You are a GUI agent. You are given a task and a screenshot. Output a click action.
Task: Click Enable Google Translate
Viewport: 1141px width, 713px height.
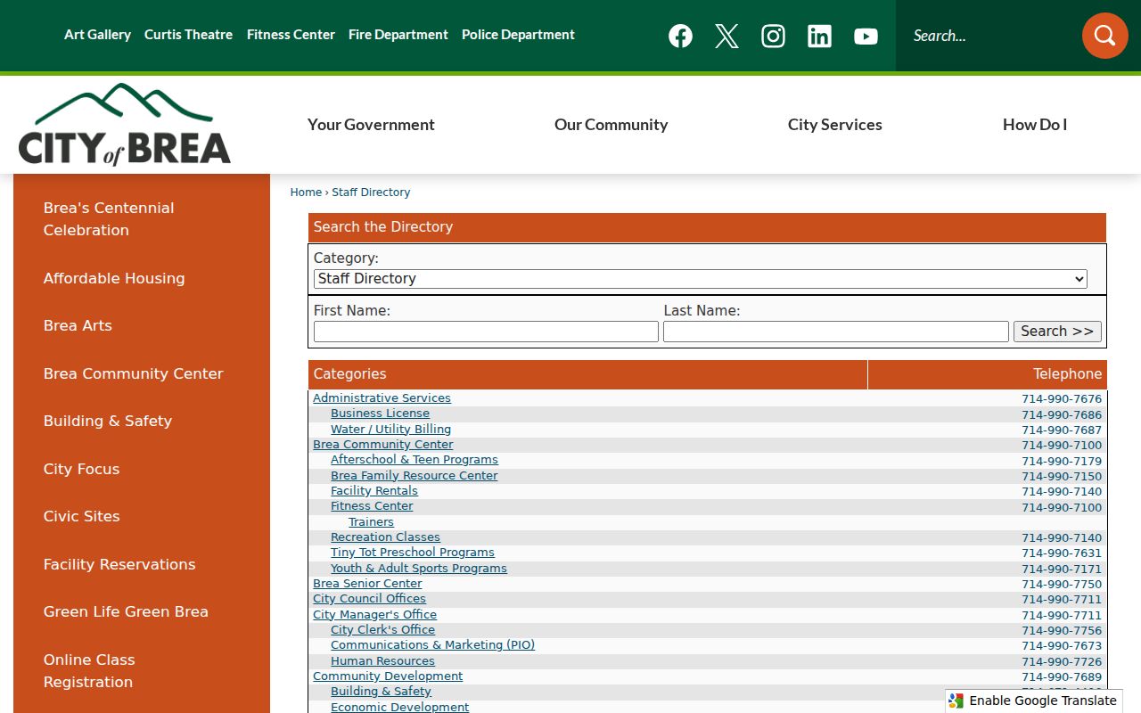pyautogui.click(x=1043, y=701)
